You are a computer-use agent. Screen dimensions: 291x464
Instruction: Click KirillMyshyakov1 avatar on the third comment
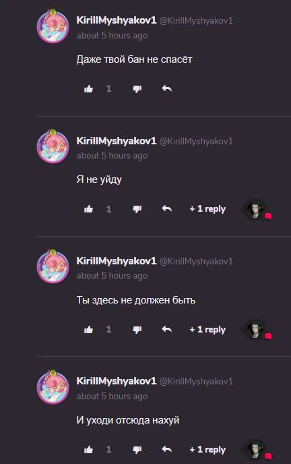pos(53,266)
